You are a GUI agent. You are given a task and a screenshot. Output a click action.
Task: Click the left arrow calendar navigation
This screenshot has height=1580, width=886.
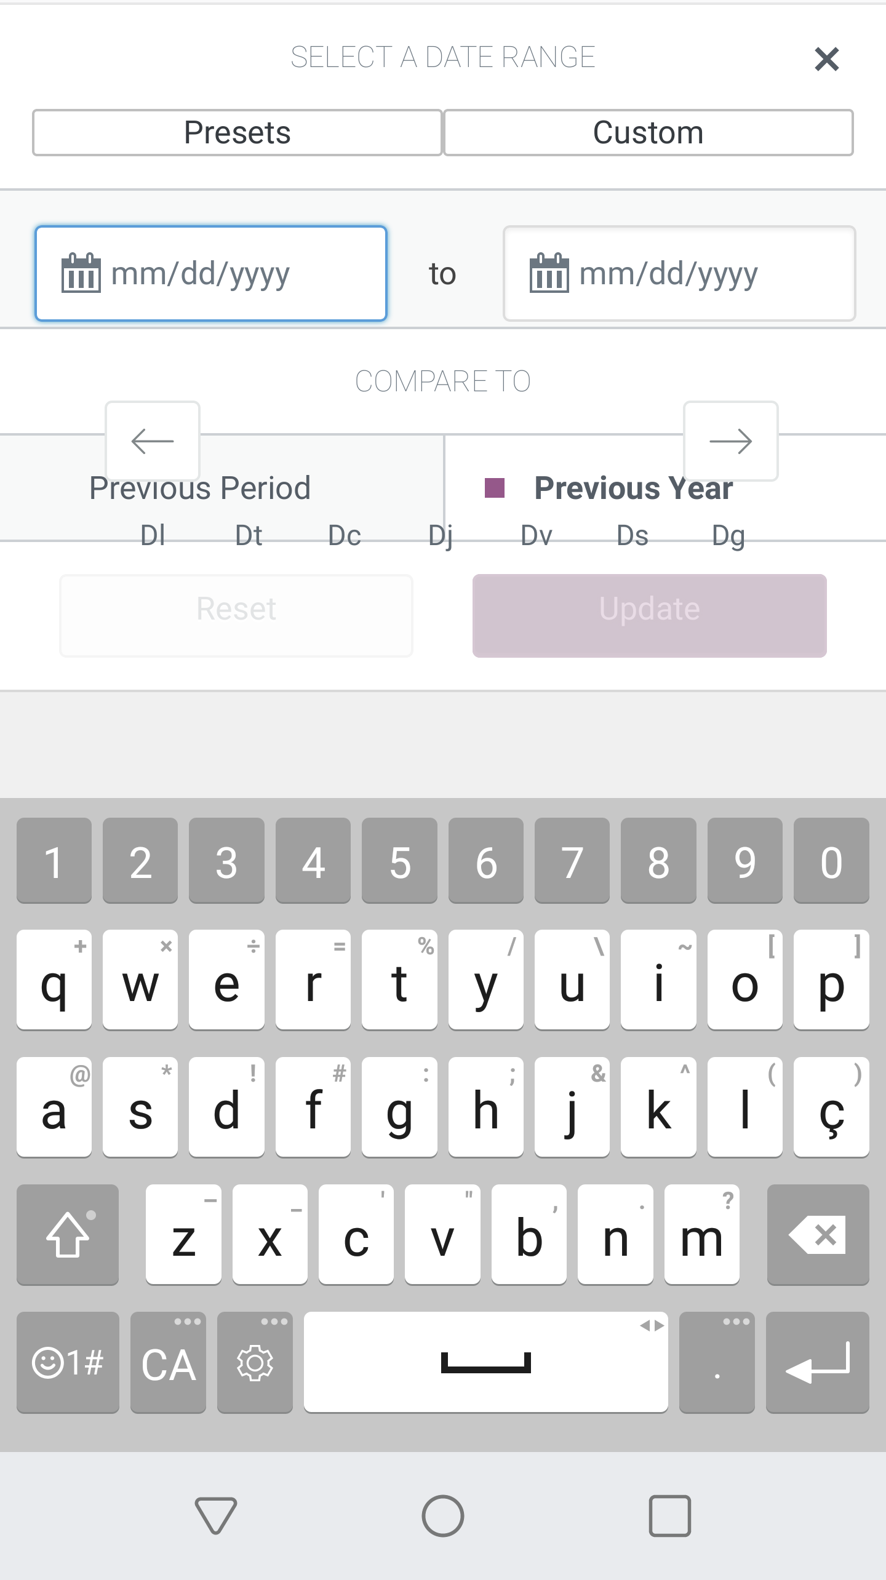click(153, 441)
